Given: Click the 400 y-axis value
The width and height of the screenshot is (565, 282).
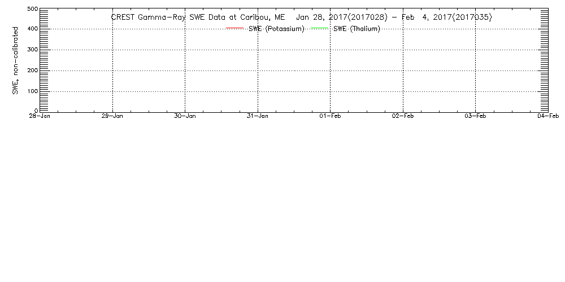Looking at the screenshot, I should pyautogui.click(x=33, y=28).
